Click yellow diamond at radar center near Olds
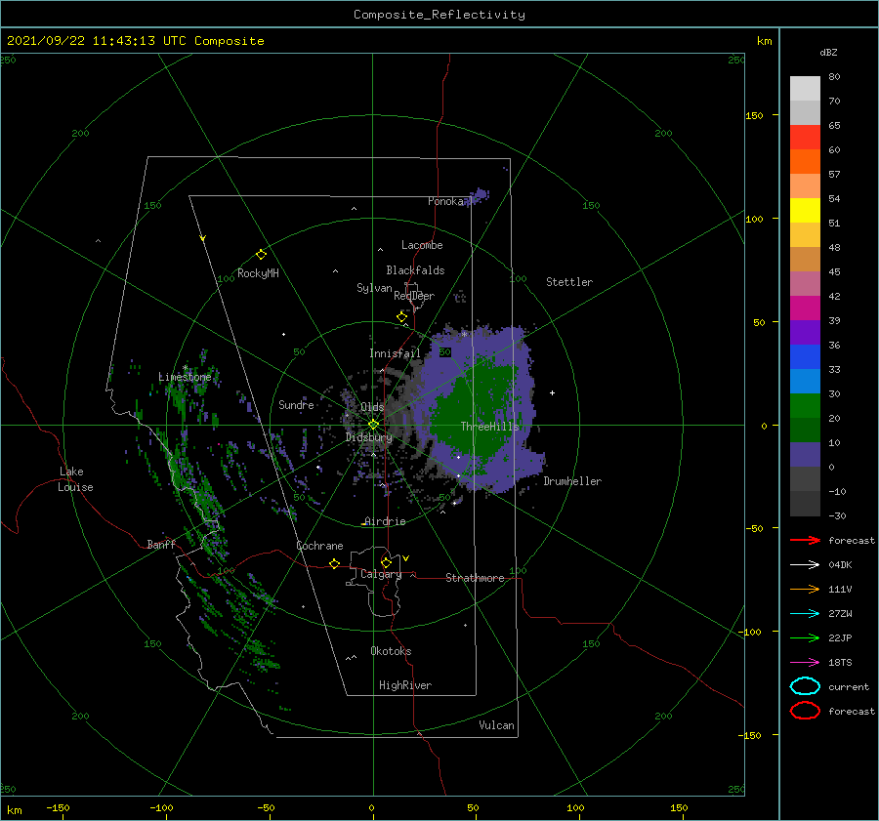Image resolution: width=879 pixels, height=821 pixels. click(373, 425)
